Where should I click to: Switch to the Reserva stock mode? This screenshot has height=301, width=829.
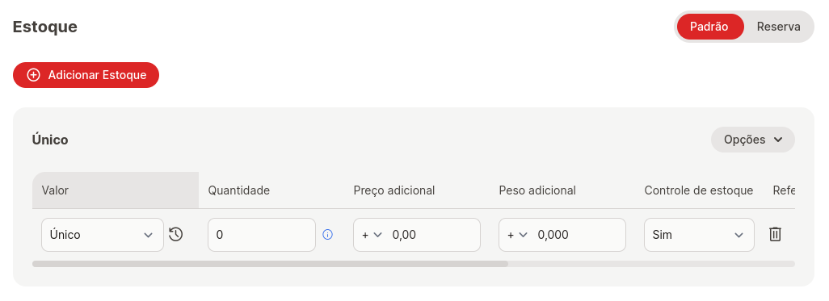(778, 27)
